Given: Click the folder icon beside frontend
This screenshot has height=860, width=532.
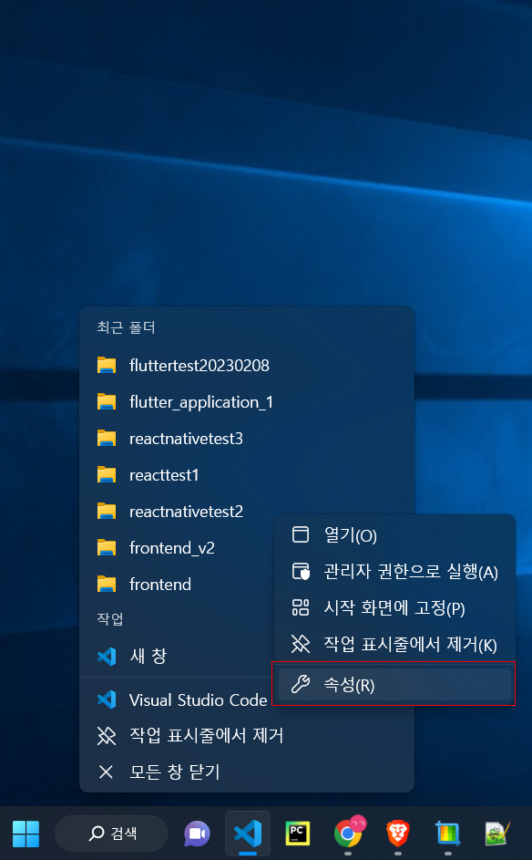Looking at the screenshot, I should (107, 584).
